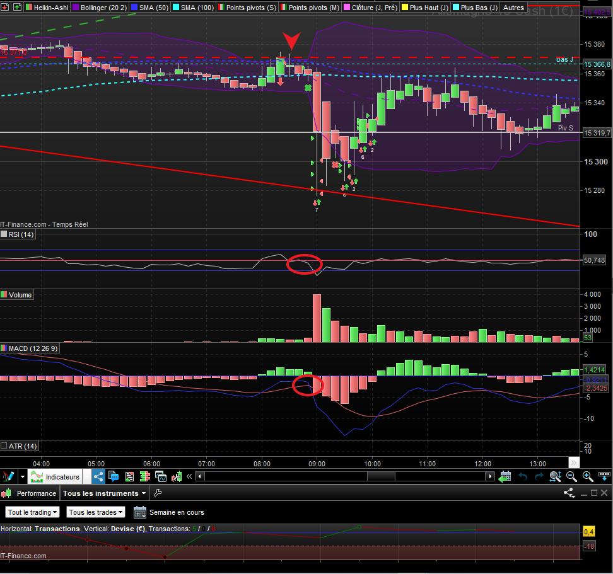The height and width of the screenshot is (574, 613).
Task: Open Performance settings wrench icon
Action: pyautogui.click(x=158, y=493)
